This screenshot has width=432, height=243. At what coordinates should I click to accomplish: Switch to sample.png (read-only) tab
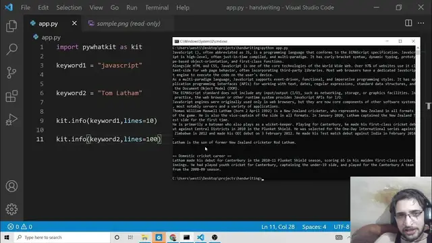coord(128,24)
